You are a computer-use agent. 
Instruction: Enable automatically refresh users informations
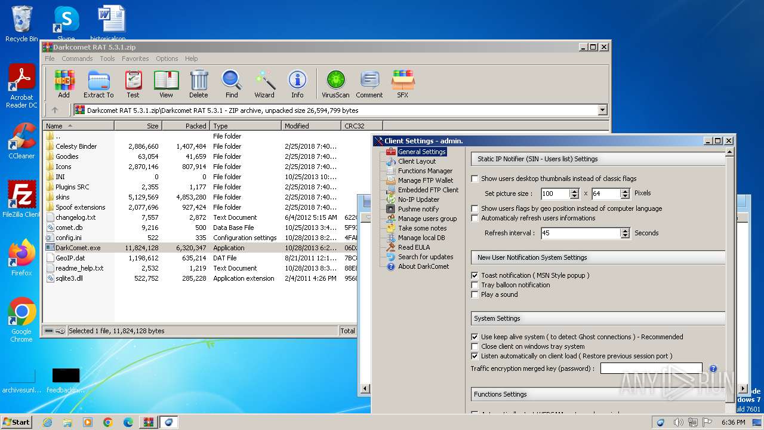[x=475, y=218]
